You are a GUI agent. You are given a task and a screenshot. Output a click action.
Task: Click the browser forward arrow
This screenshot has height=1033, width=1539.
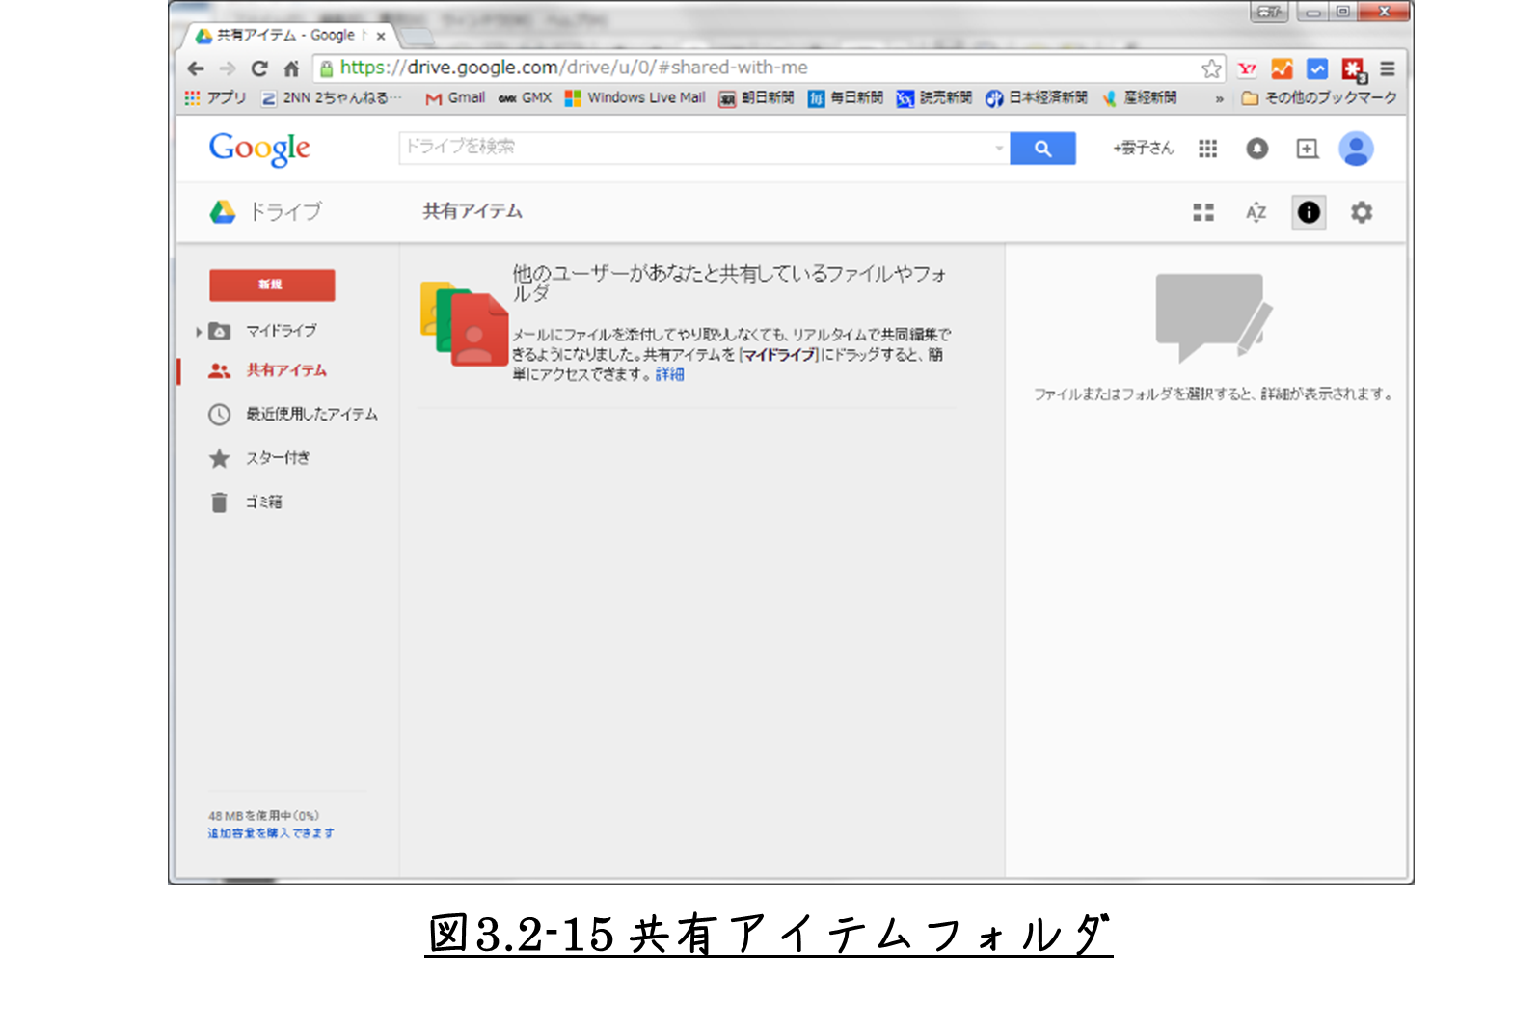click(228, 68)
